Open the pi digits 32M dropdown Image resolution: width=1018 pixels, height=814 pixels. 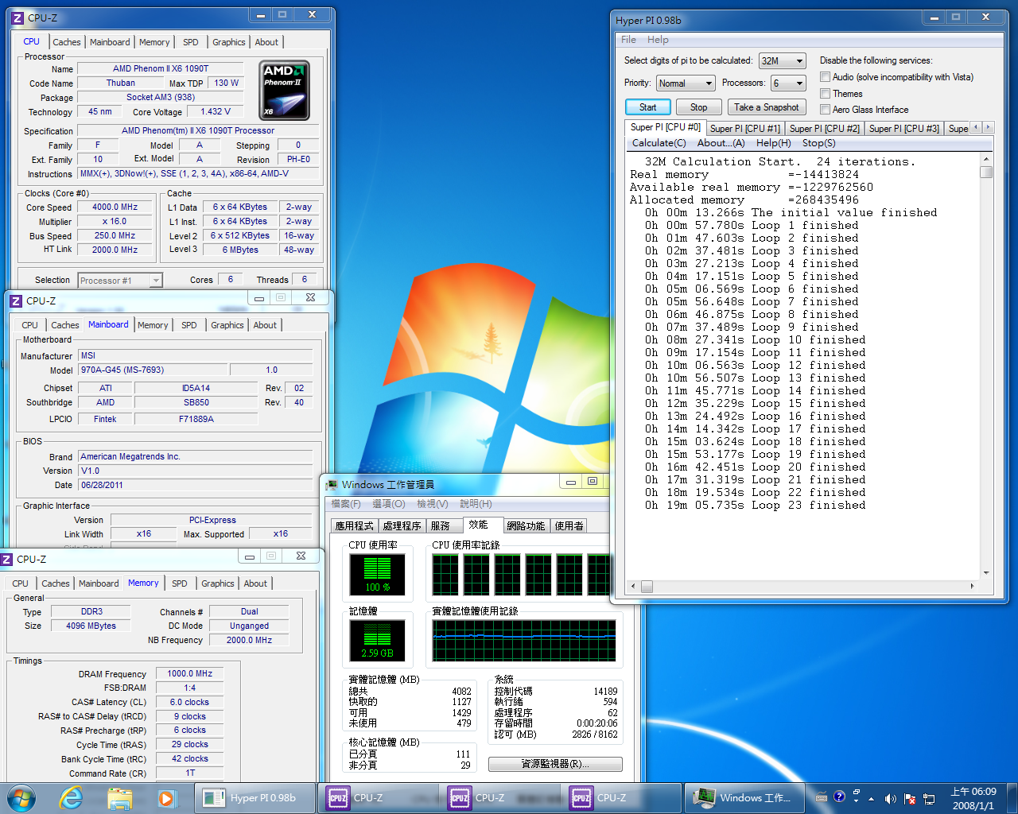783,61
